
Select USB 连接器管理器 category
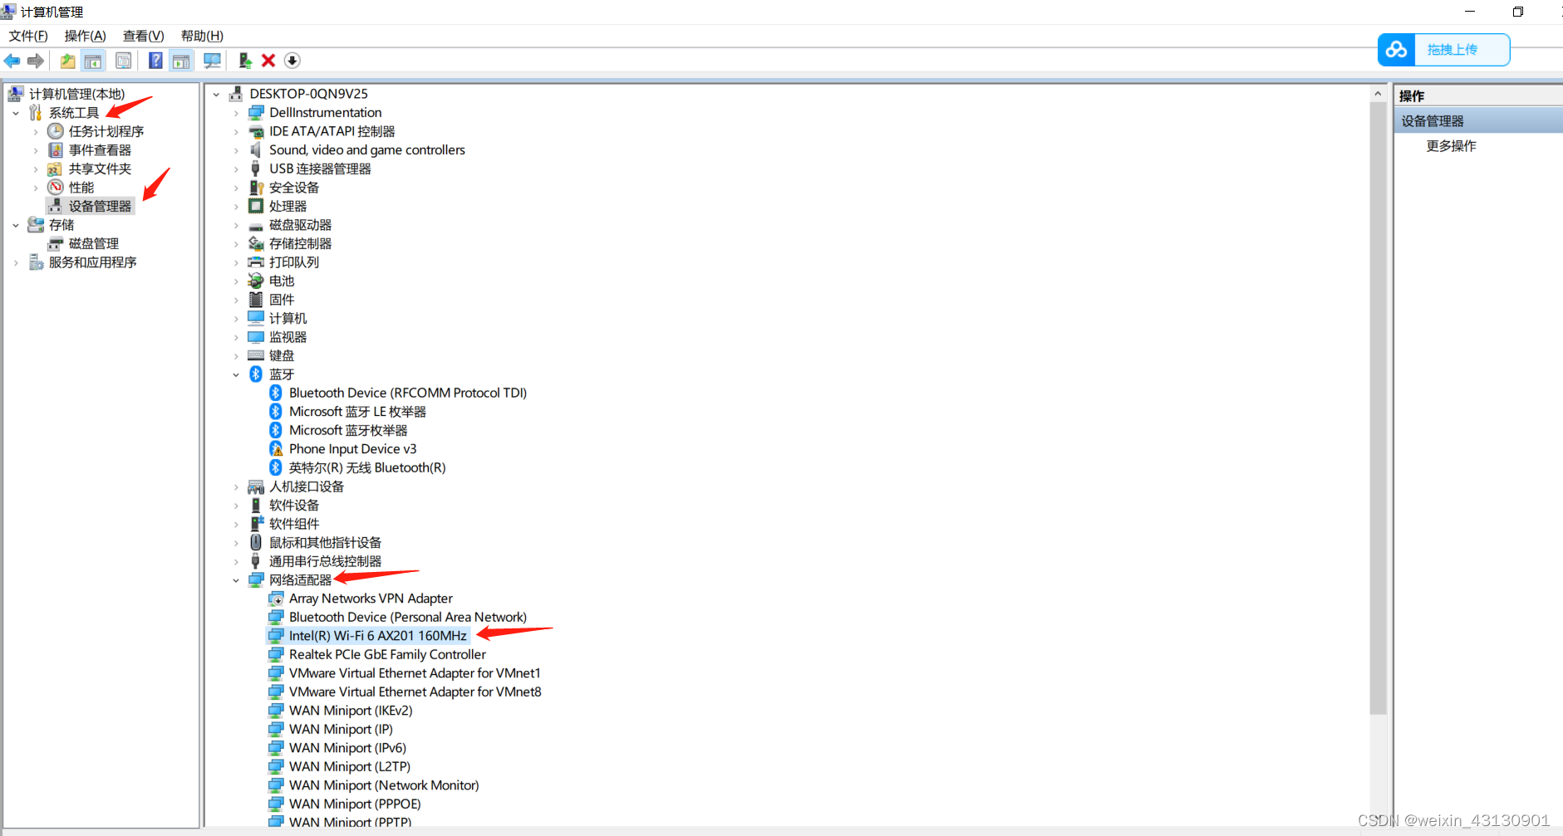click(320, 169)
